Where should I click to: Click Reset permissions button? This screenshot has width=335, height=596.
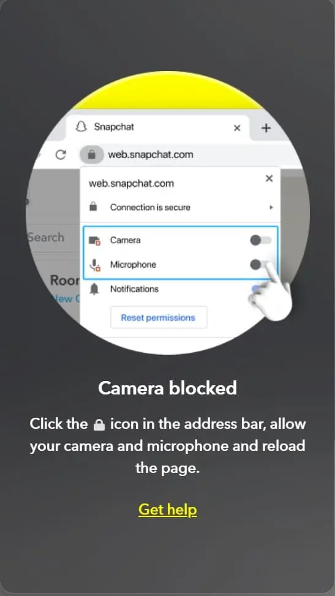(159, 317)
